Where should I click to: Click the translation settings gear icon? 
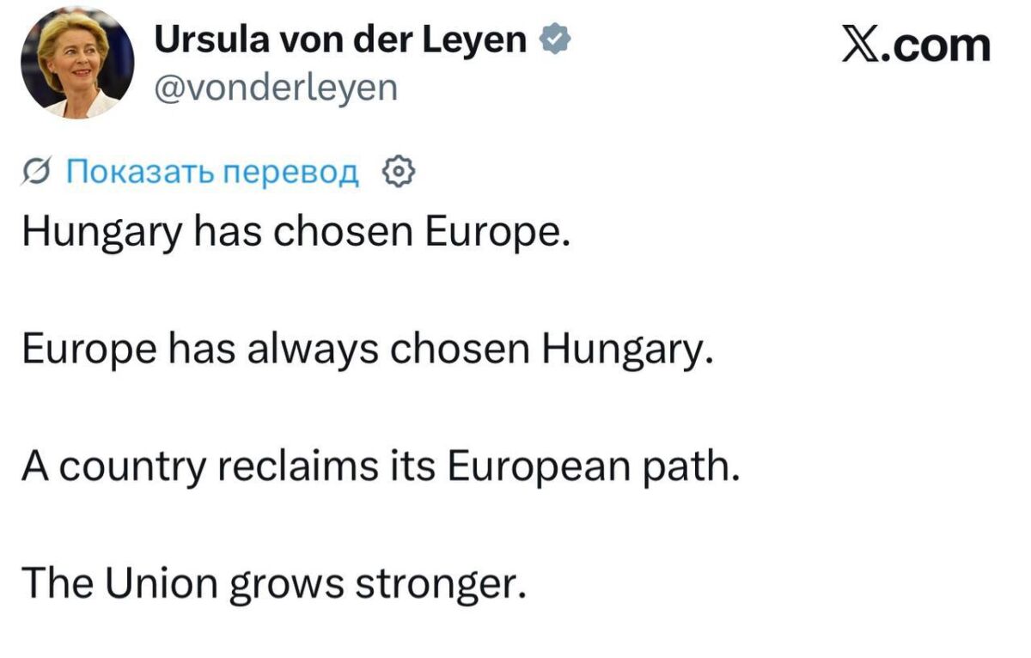[398, 174]
